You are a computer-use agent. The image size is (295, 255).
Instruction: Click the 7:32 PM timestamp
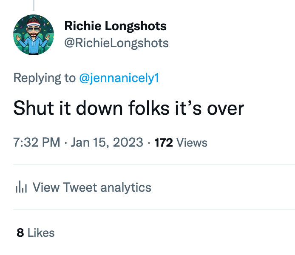pos(37,142)
